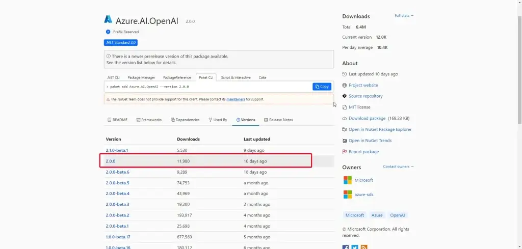Click the Report package flag icon

(345, 152)
